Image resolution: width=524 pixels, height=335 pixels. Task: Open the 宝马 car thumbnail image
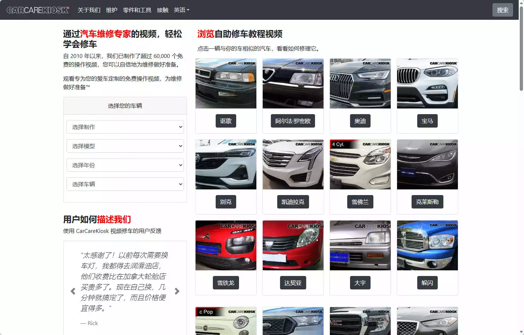click(x=427, y=83)
